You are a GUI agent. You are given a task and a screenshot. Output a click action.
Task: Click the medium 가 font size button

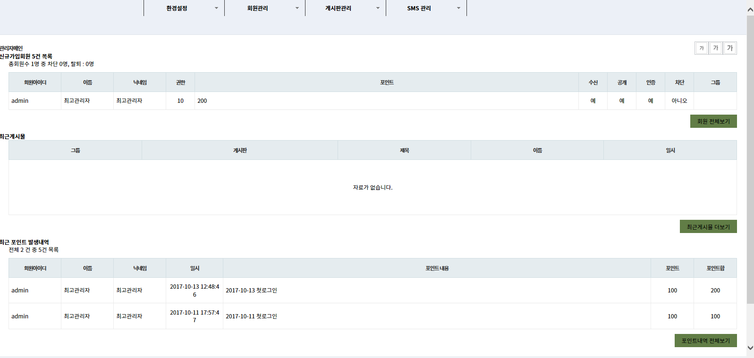coord(716,48)
